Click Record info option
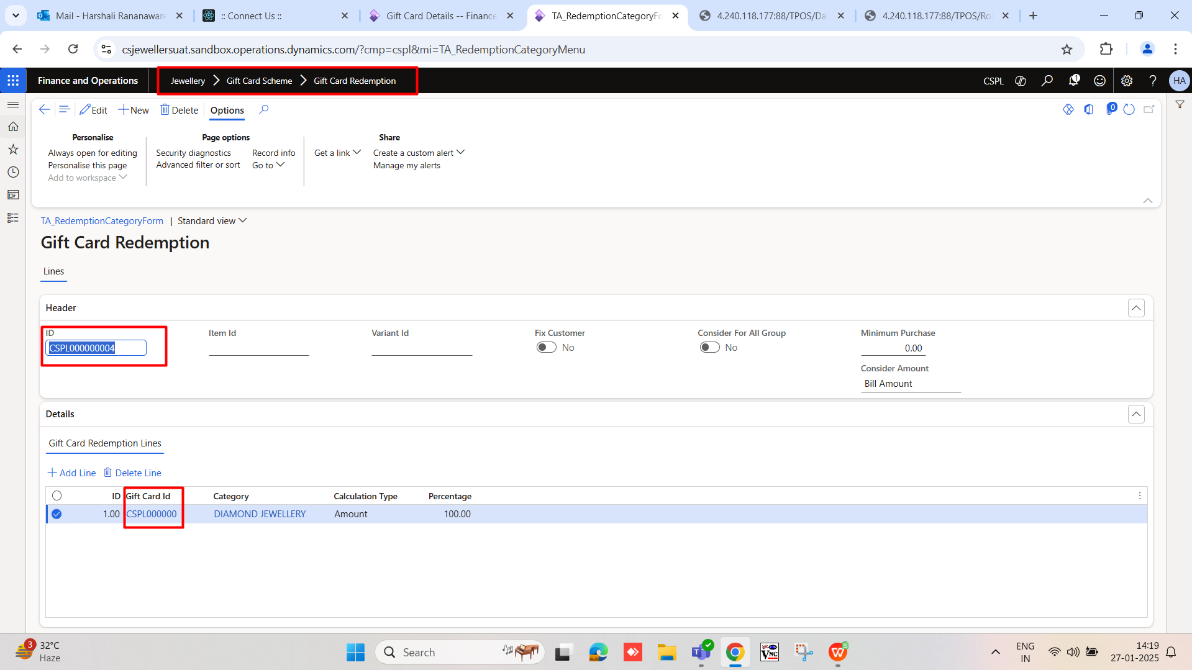The image size is (1192, 670). (274, 153)
